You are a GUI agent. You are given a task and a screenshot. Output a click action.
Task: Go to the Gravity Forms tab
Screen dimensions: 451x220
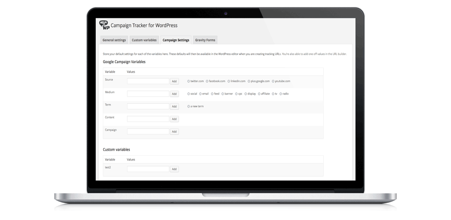(x=205, y=40)
